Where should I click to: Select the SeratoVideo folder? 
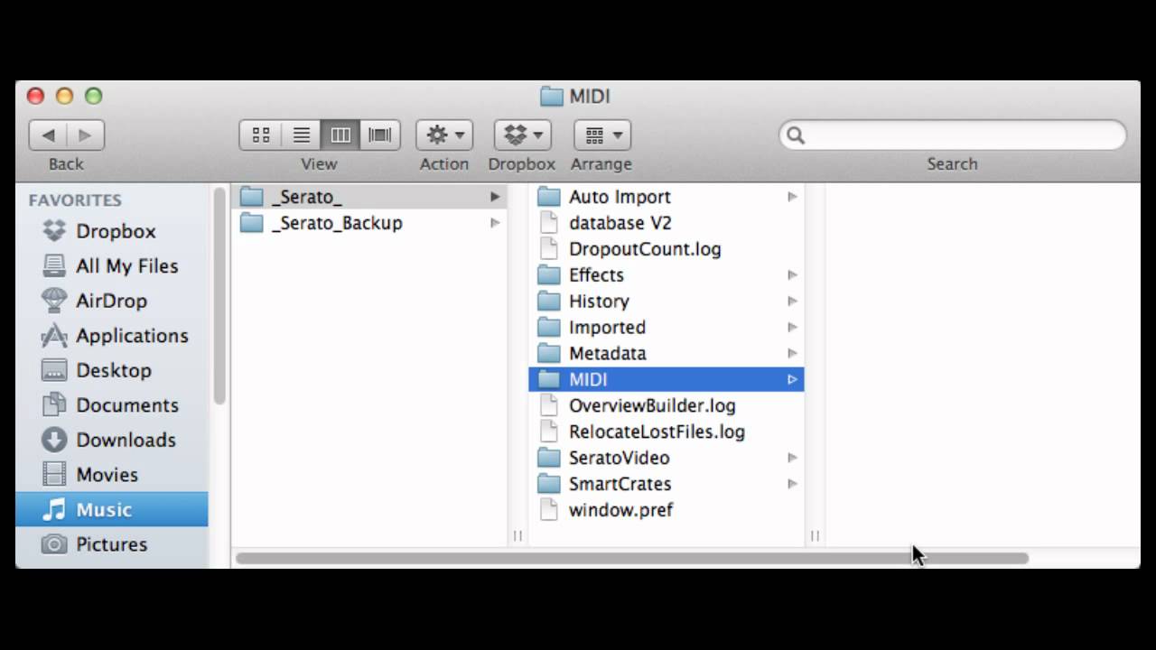[666, 459]
